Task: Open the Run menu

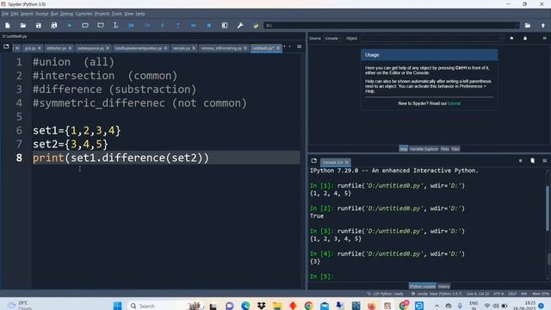Action: tap(54, 14)
